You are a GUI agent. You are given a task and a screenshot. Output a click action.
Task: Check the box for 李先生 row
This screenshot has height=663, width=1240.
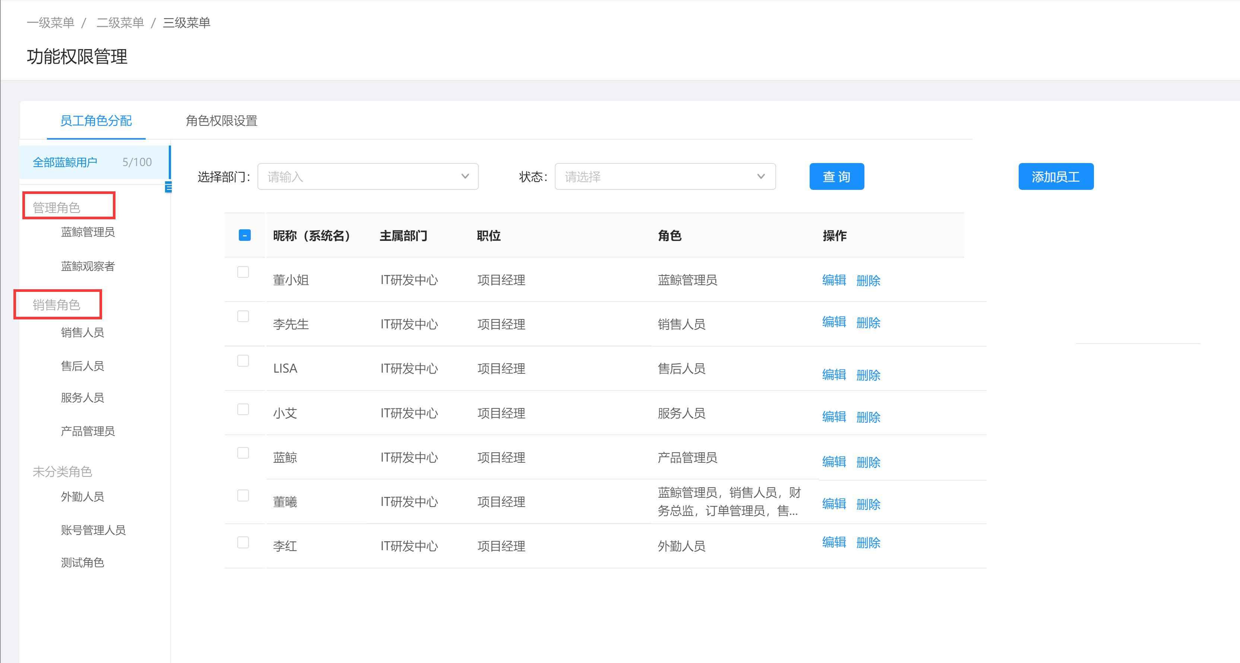click(243, 316)
